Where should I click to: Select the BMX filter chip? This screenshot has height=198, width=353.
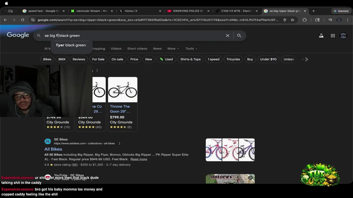[62, 59]
